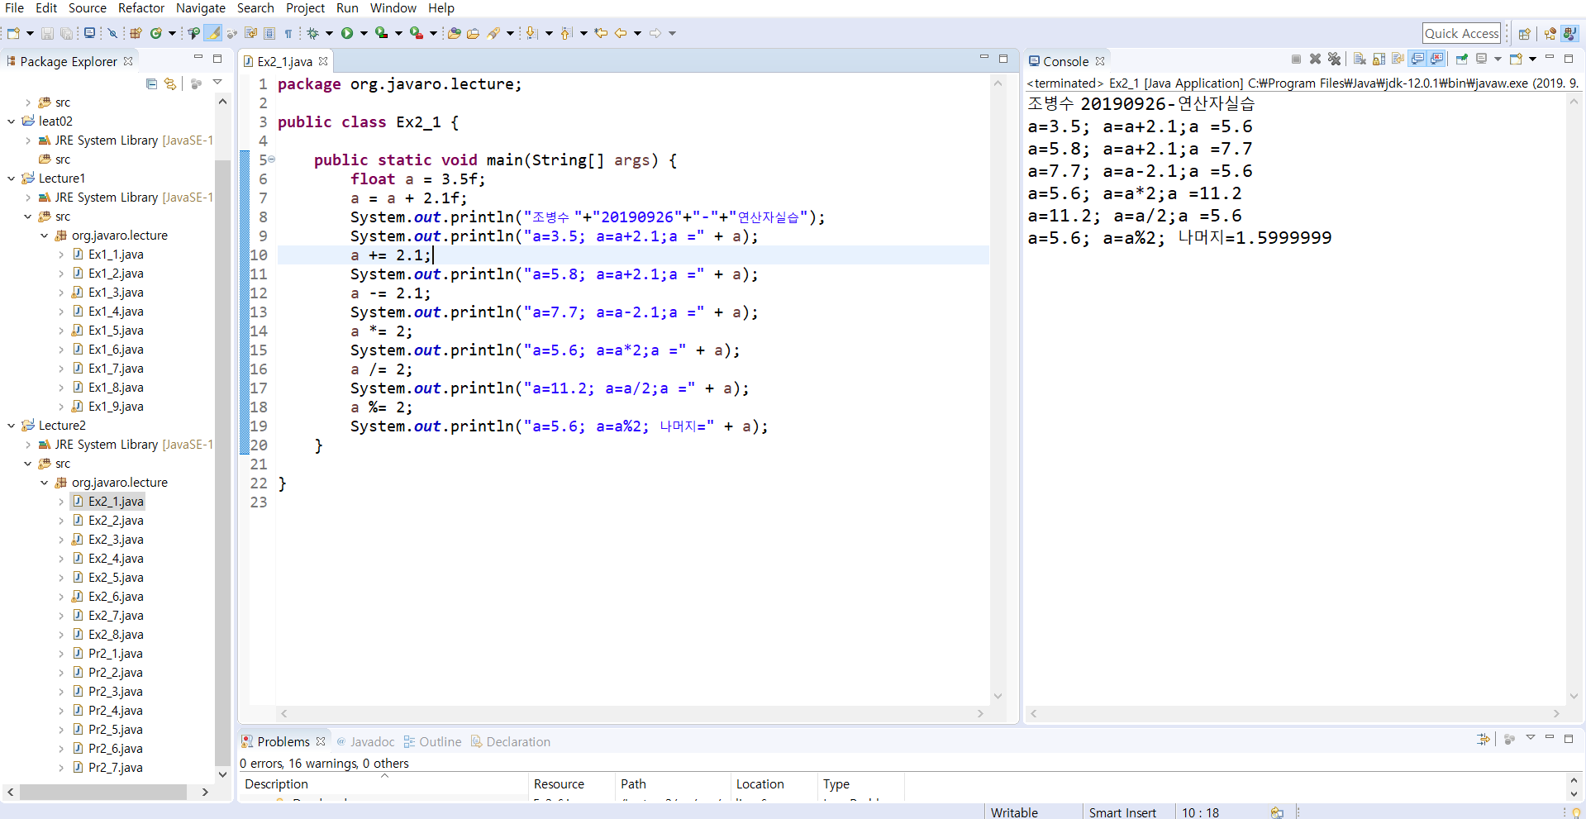Click the green Debug bug icon
The height and width of the screenshot is (819, 1586).
pos(312,33)
